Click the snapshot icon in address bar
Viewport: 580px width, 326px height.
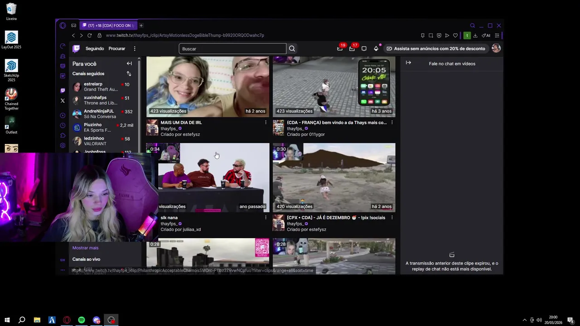[x=431, y=35]
